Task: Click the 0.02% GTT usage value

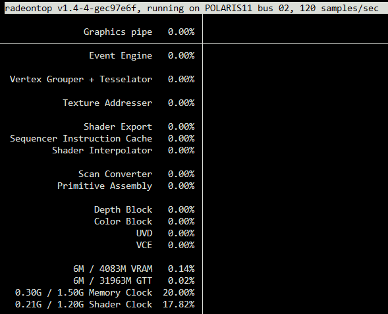Action: coord(181,280)
